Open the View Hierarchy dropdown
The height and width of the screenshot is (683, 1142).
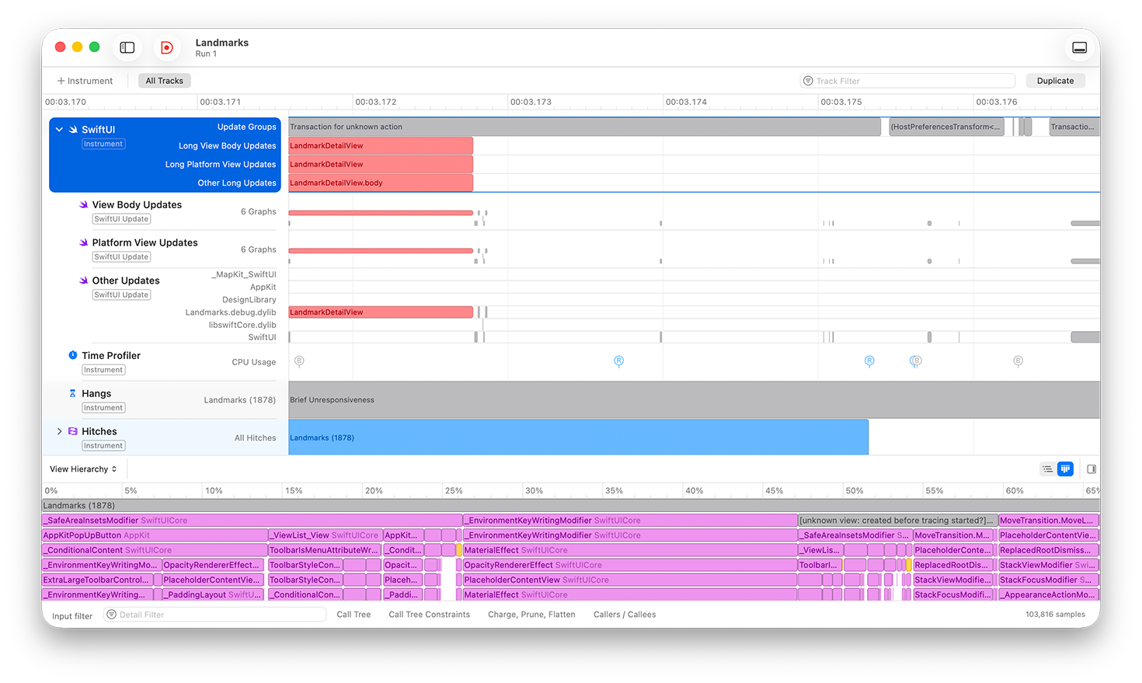coord(83,469)
